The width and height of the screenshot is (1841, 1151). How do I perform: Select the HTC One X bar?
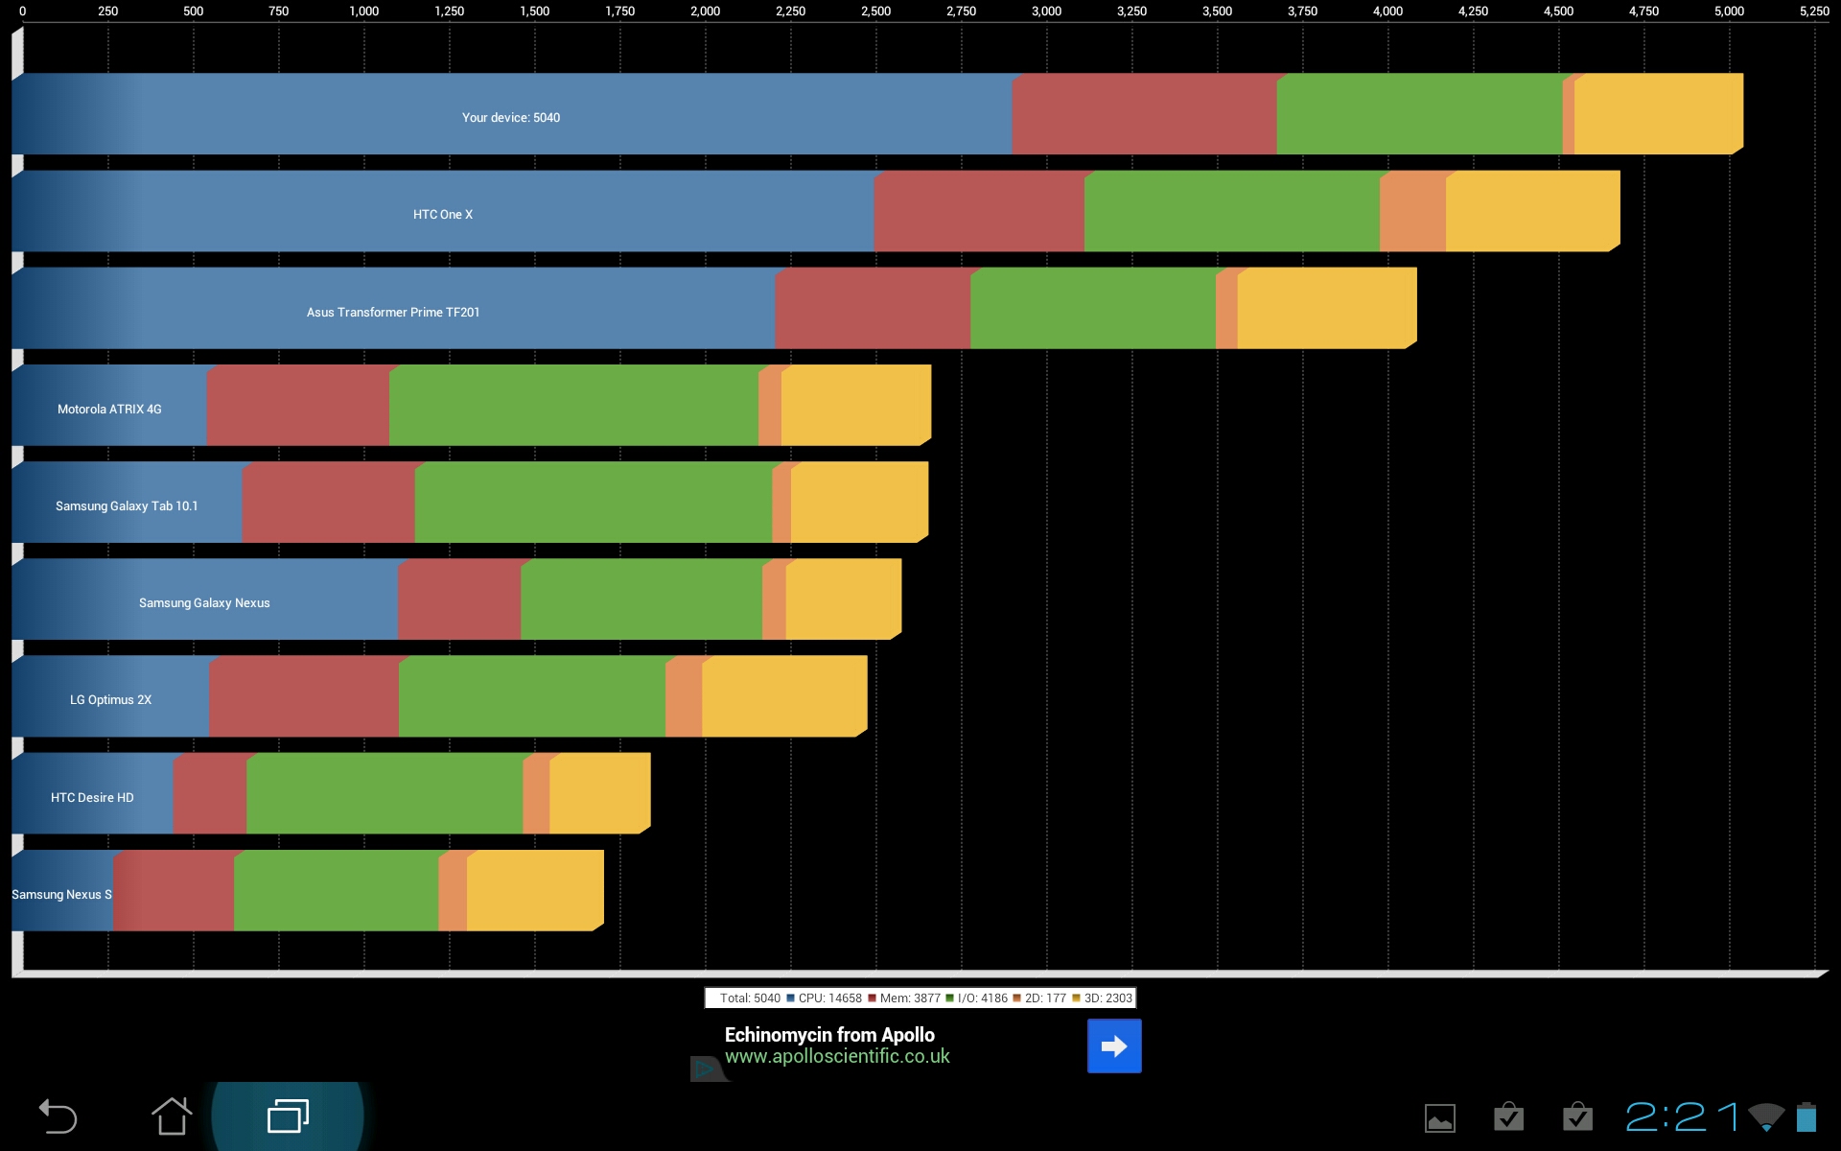coord(816,211)
